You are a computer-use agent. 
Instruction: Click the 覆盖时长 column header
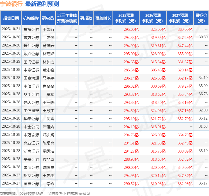[103, 18]
